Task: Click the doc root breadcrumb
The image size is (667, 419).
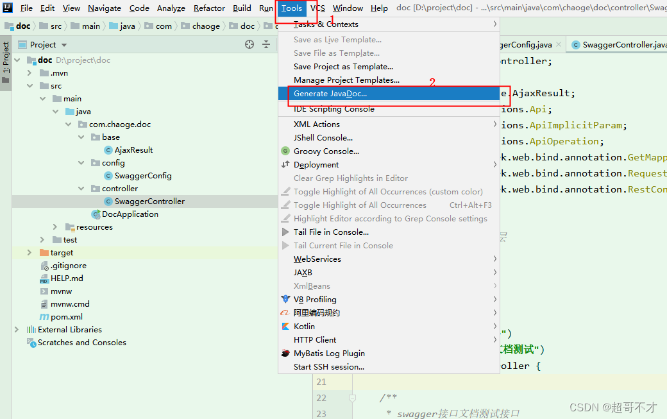Action: coord(17,26)
